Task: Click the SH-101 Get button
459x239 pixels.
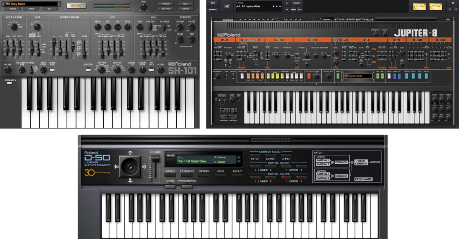Action: (x=49, y=8)
